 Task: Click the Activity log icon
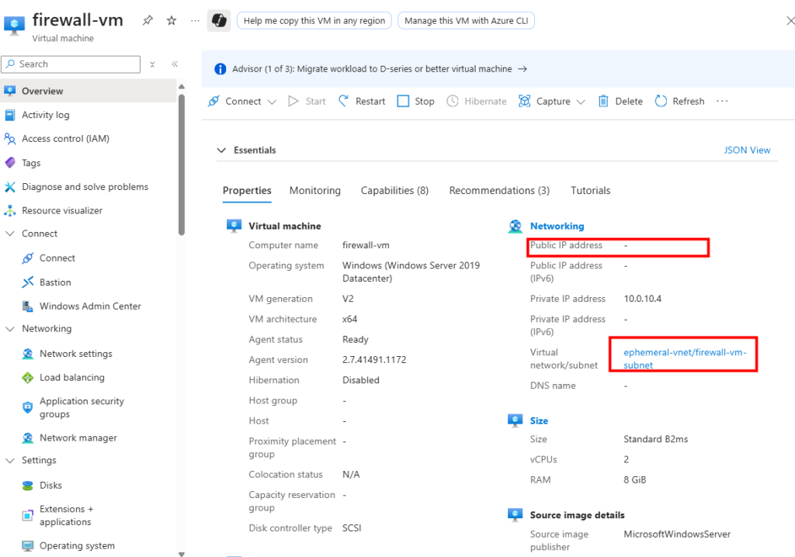[9, 115]
